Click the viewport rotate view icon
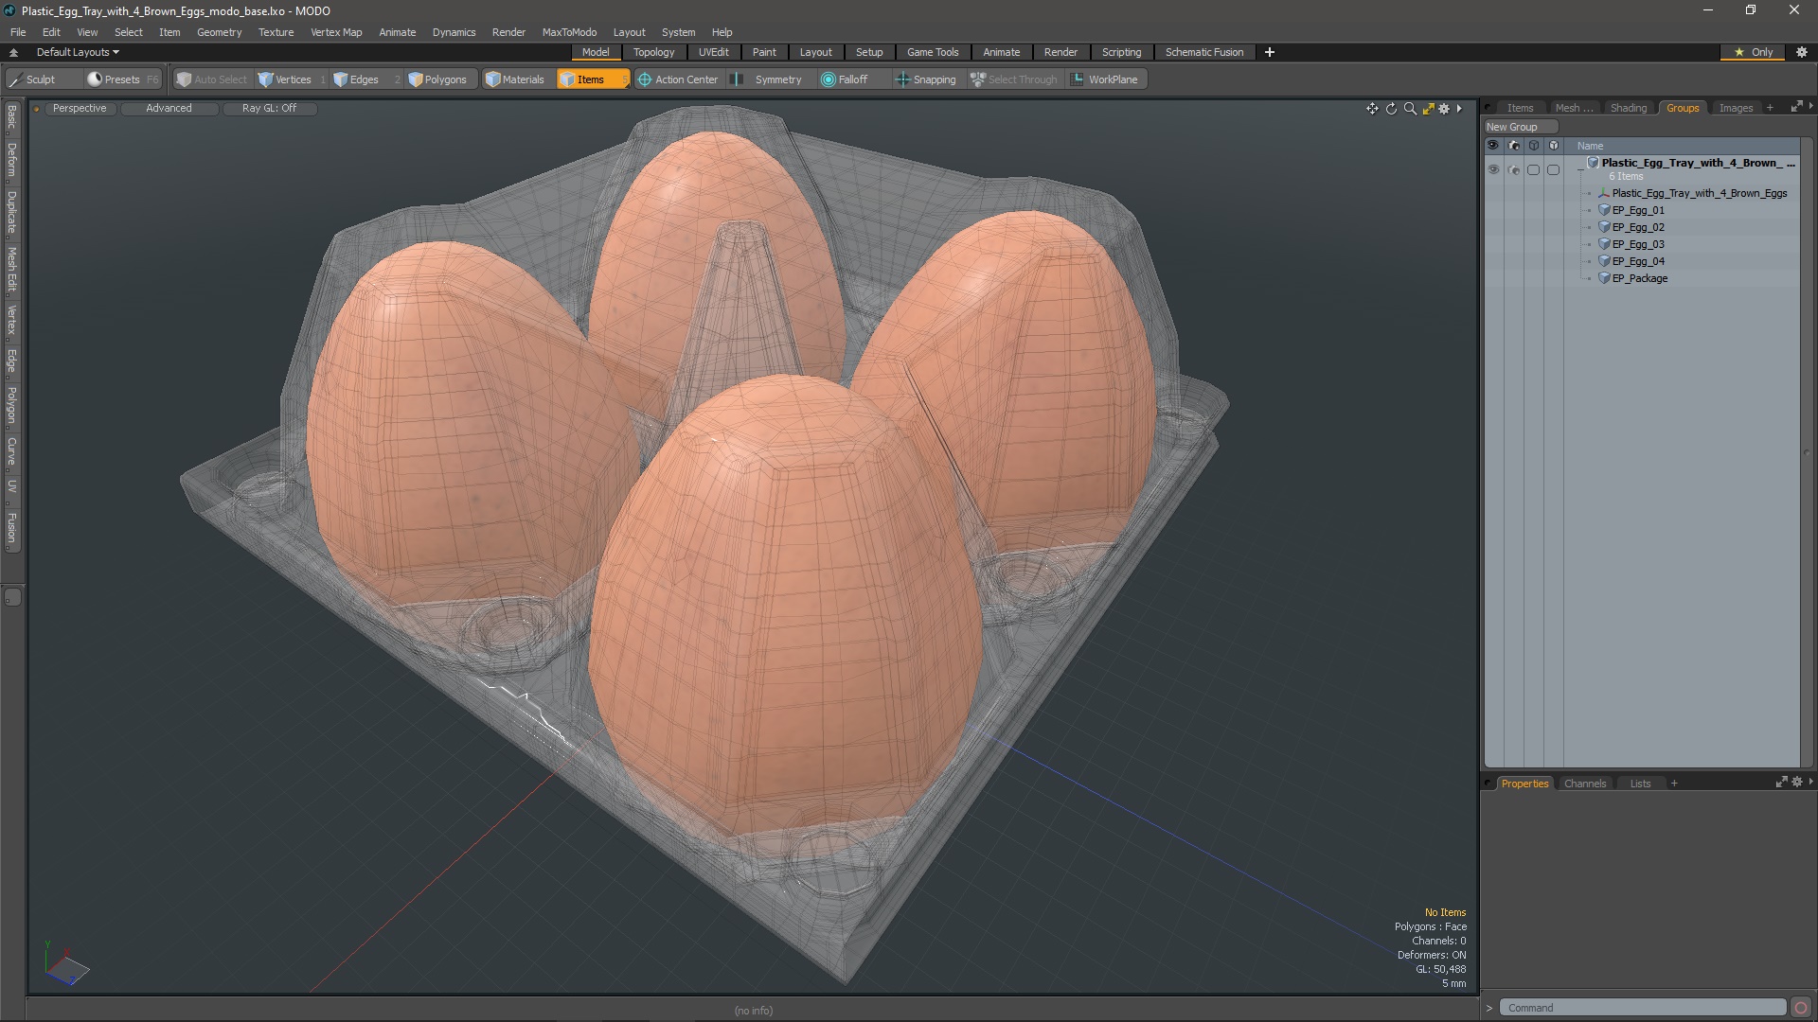1818x1022 pixels. 1391,109
